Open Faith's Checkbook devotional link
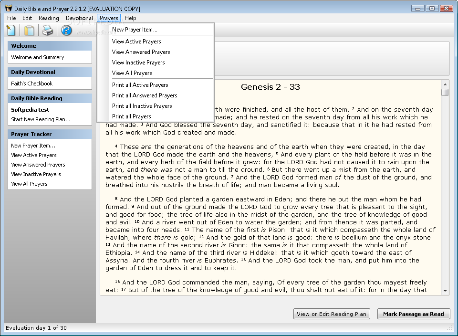 pyautogui.click(x=32, y=84)
